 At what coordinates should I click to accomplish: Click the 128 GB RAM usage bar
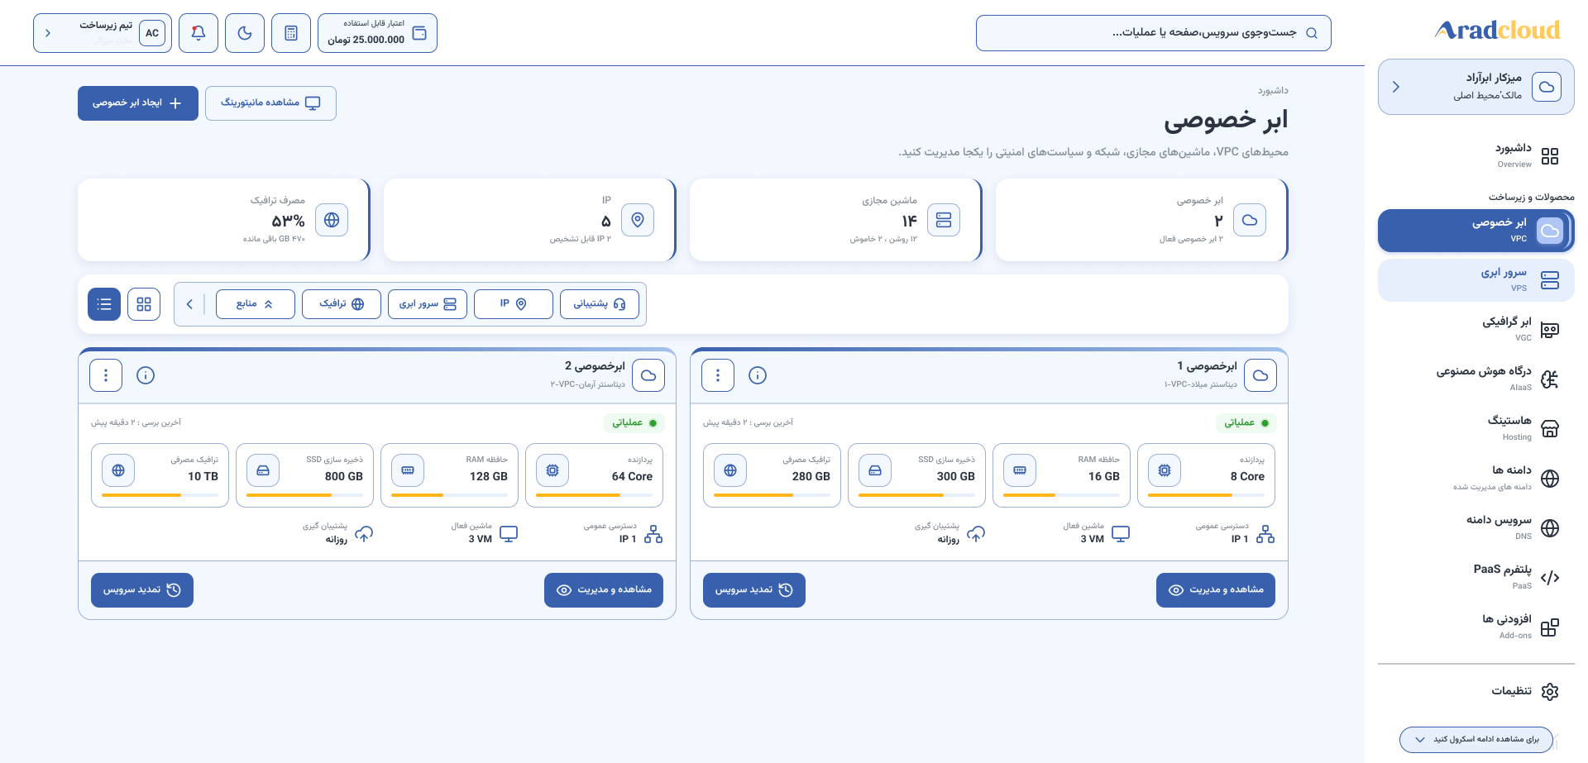[x=449, y=495]
